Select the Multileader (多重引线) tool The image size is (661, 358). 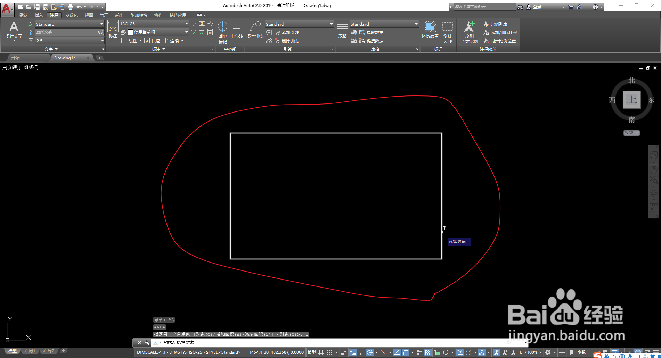[255, 30]
